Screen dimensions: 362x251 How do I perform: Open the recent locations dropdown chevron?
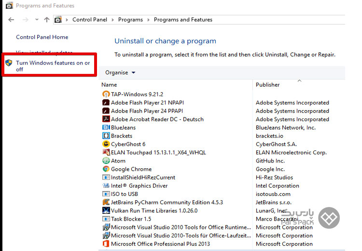point(37,20)
